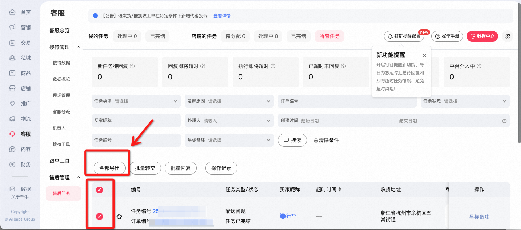Open 机器人 menu item
521x230 pixels.
[x=59, y=128]
